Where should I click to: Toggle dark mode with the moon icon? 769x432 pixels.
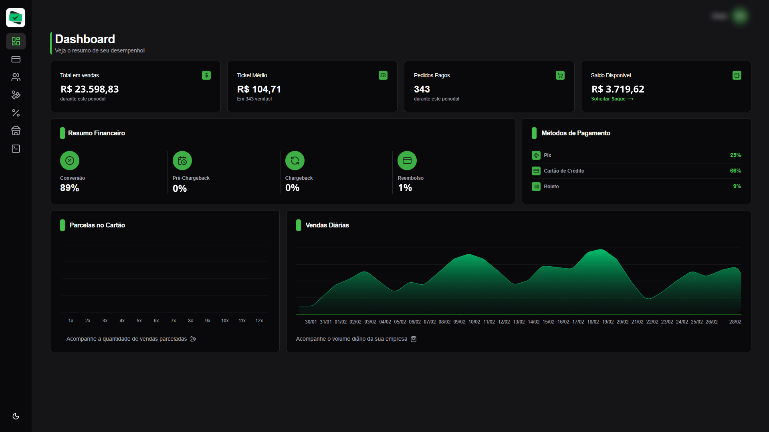click(16, 416)
